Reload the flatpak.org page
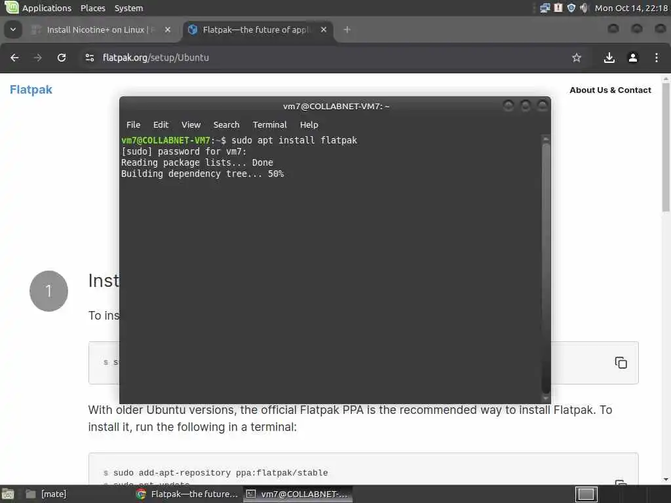This screenshot has width=671, height=503. coord(62,58)
